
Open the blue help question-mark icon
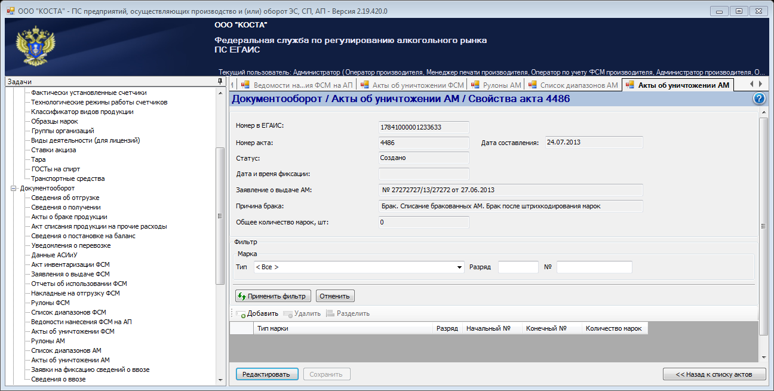tap(759, 99)
